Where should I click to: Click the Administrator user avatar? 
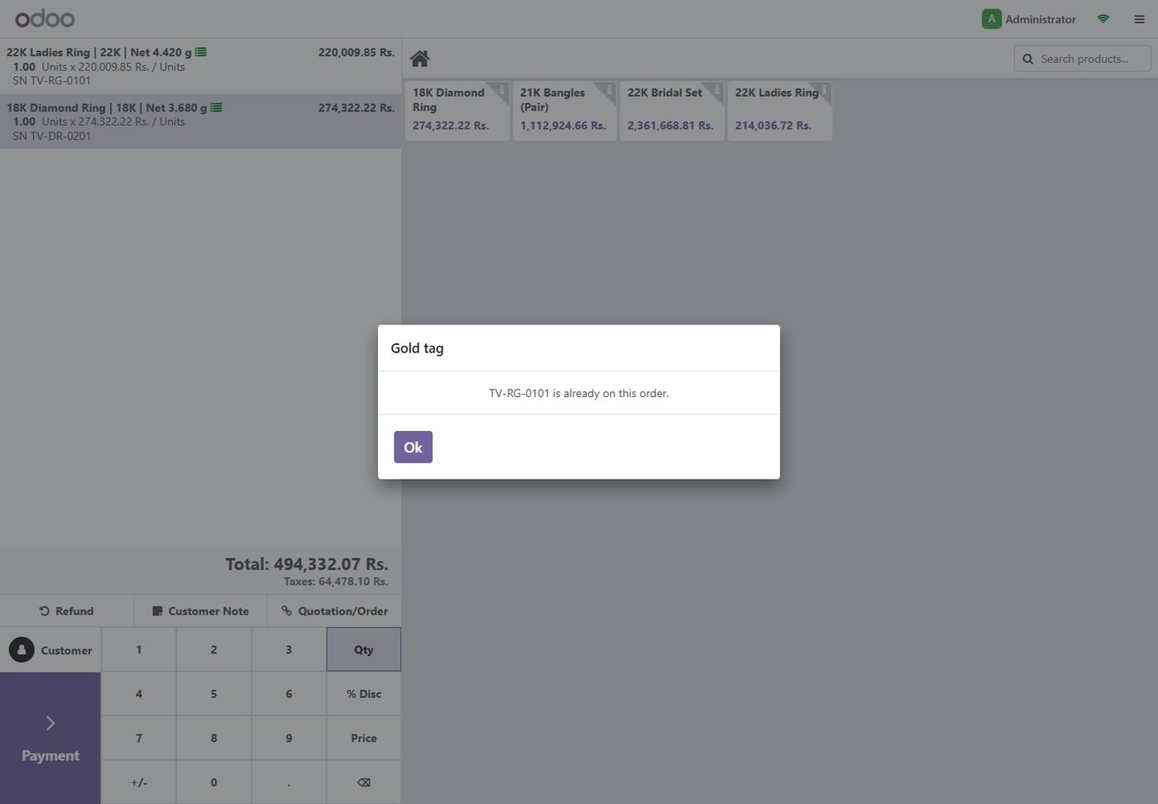(992, 19)
